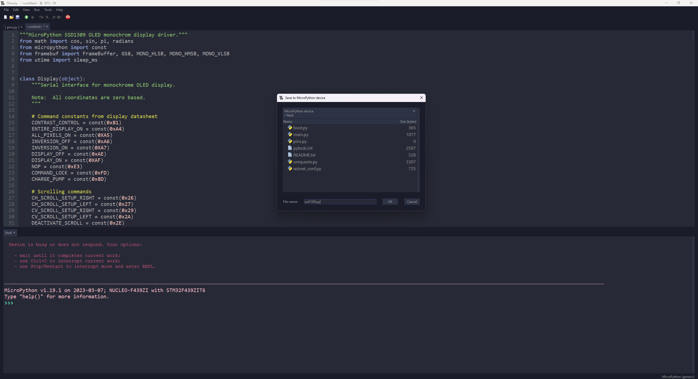Open the dialog's hamburger options menu
Image resolution: width=698 pixels, height=379 pixels.
(x=414, y=111)
